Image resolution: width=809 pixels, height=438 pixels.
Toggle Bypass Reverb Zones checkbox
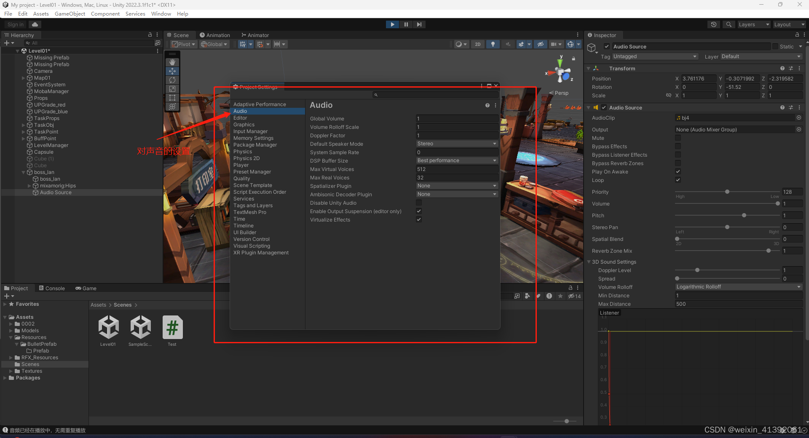pos(678,163)
